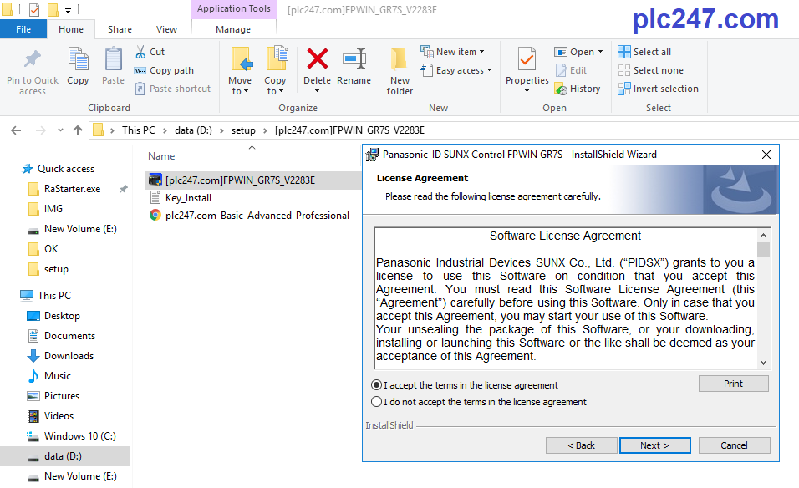Image resolution: width=799 pixels, height=488 pixels.
Task: Click the Copy icon in Clipboard group
Action: pos(78,58)
